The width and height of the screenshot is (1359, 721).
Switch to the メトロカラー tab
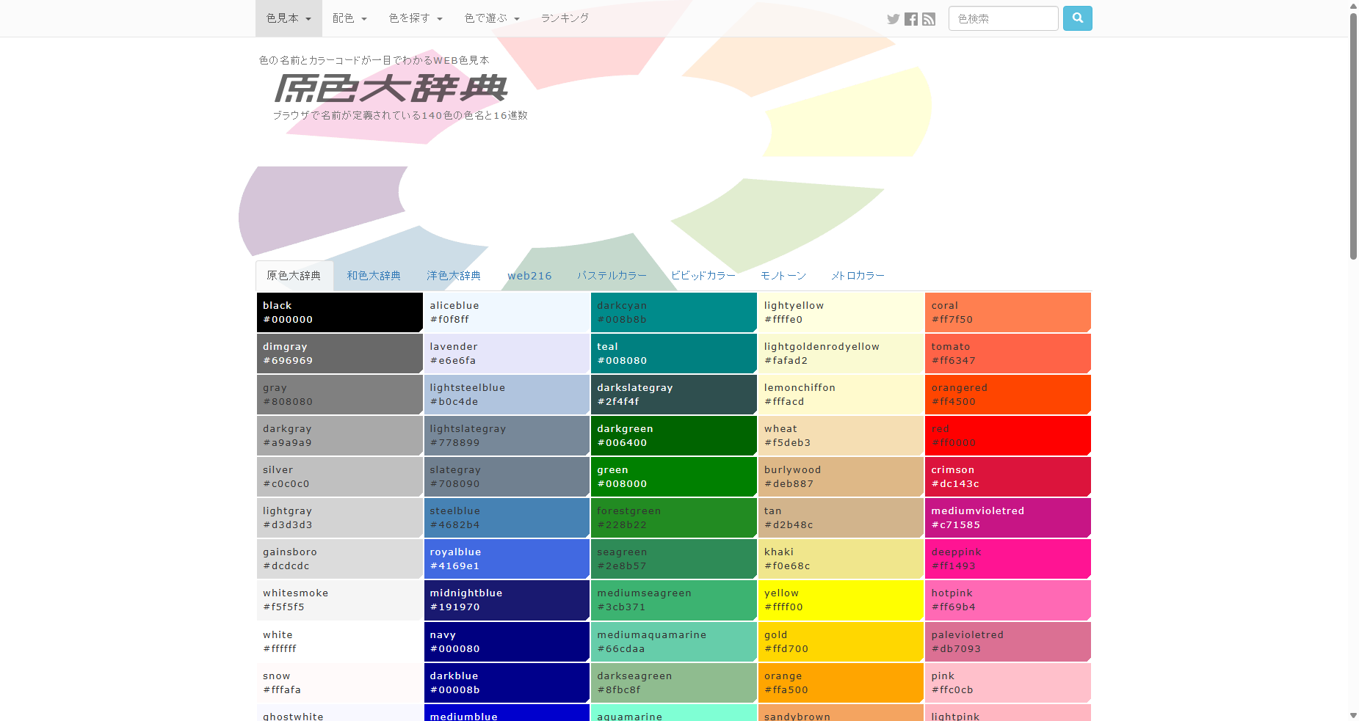858,276
